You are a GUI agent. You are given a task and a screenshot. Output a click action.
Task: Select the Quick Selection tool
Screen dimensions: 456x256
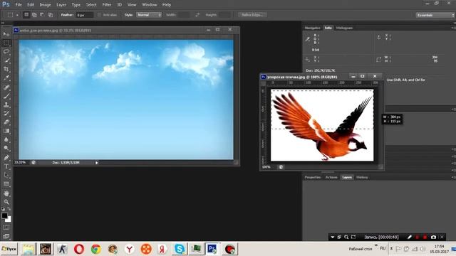coord(6,60)
